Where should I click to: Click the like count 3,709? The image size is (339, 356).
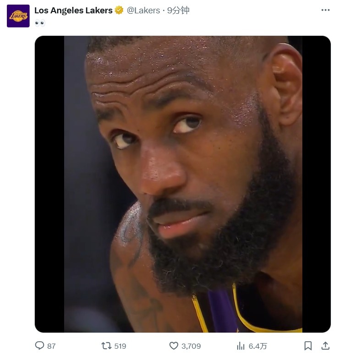click(x=191, y=346)
